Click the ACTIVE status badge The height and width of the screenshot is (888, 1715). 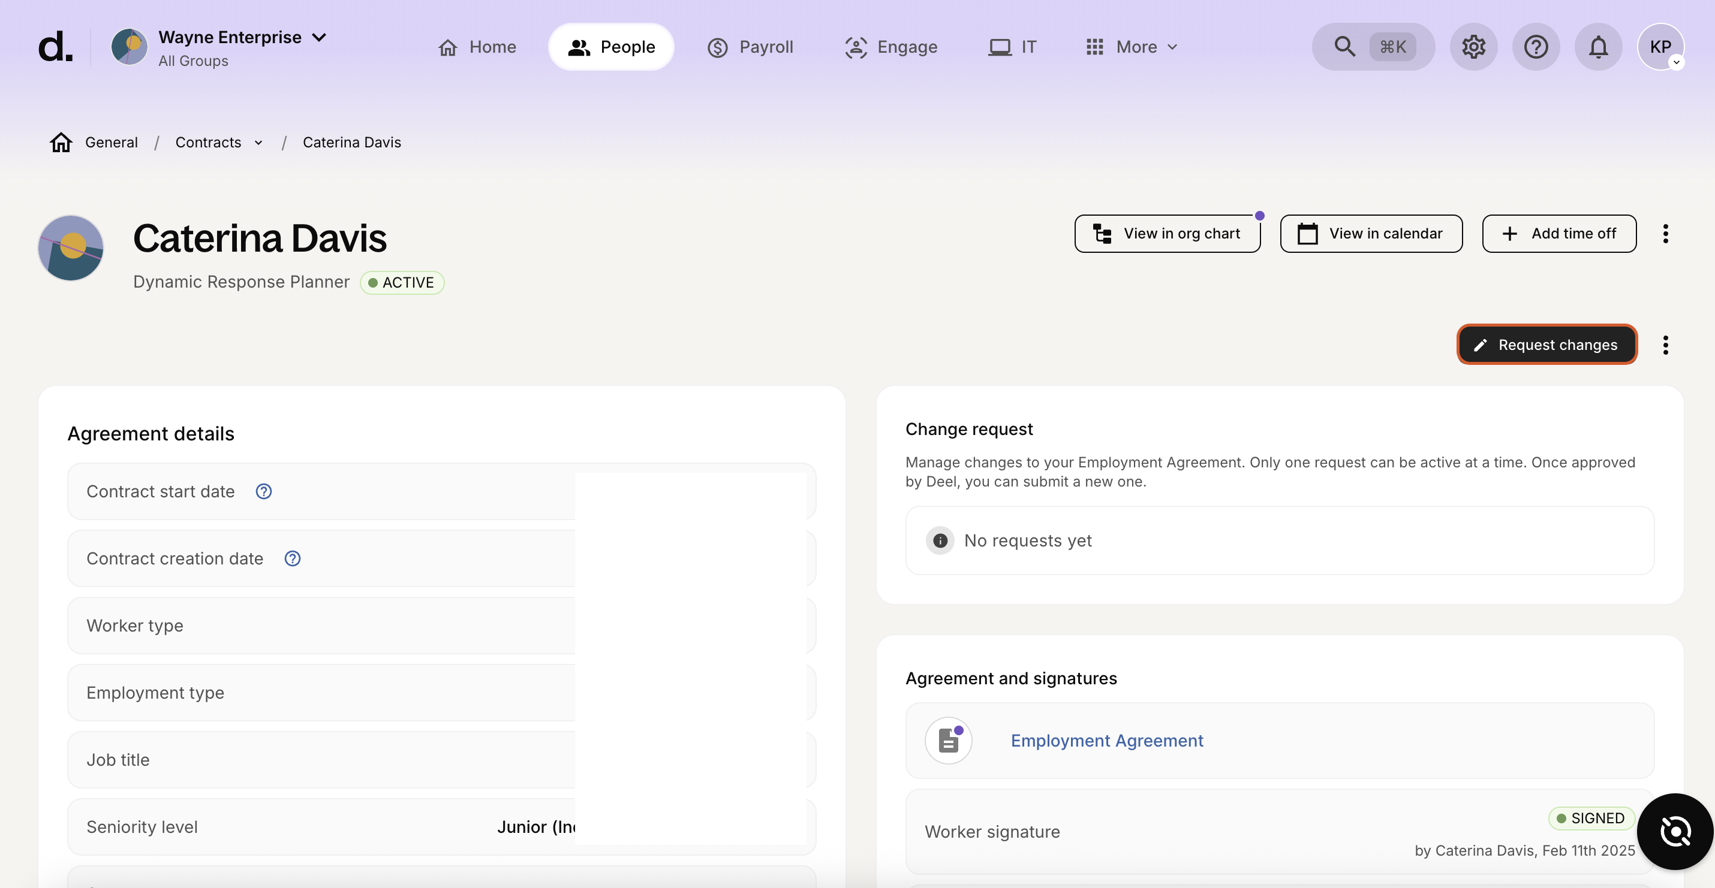[402, 283]
